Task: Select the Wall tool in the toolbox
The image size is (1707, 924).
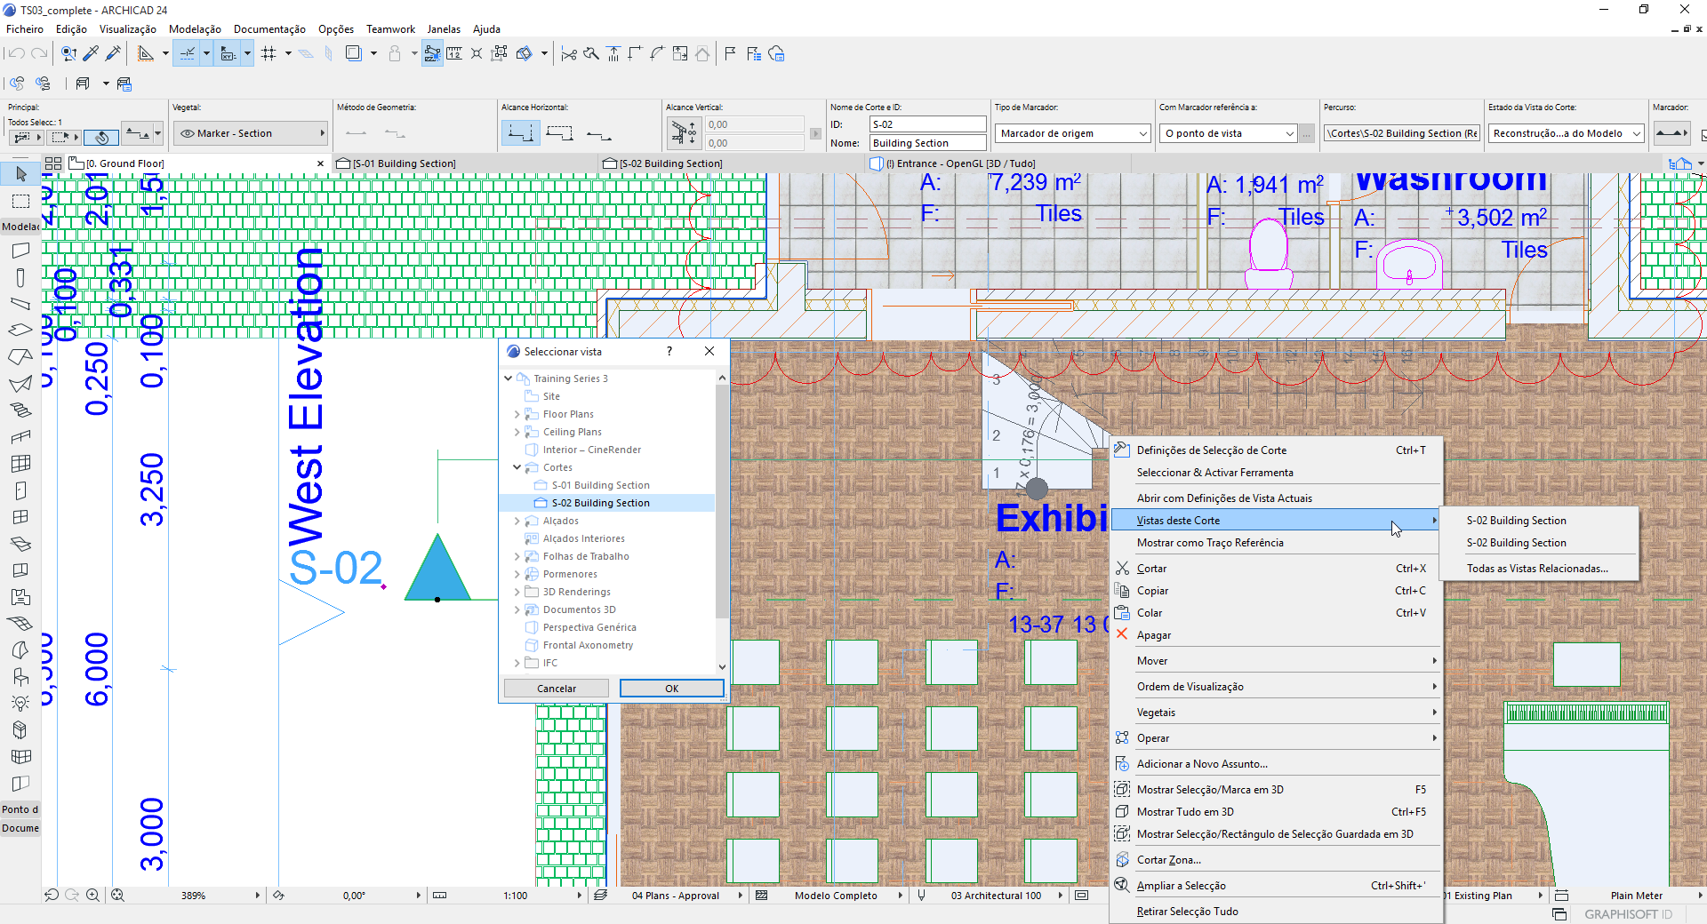Action: pos(20,250)
